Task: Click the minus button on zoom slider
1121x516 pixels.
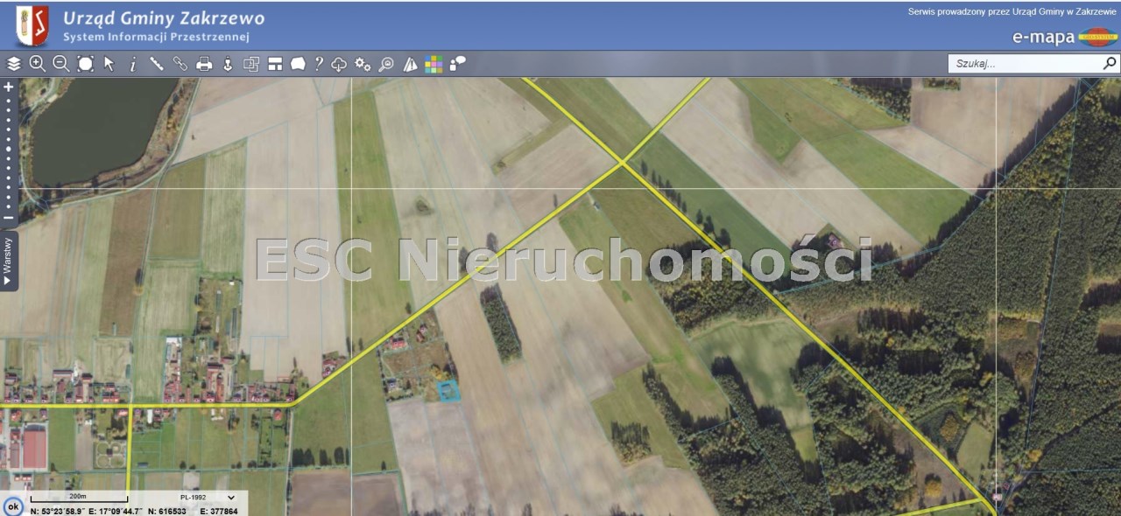Action: point(9,218)
